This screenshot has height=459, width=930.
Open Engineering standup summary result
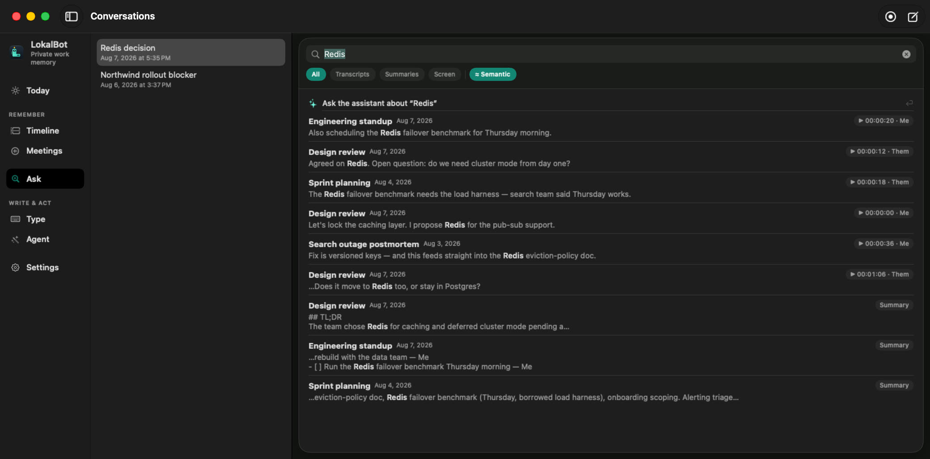coord(611,356)
